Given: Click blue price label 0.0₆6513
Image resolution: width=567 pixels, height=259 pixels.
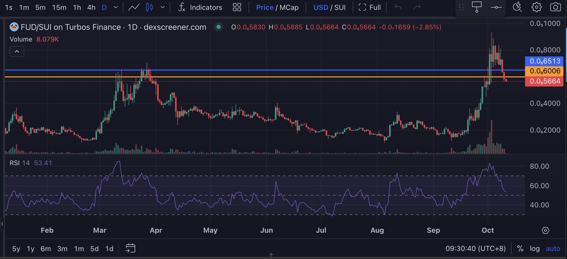Looking at the screenshot, I should click(x=544, y=61).
